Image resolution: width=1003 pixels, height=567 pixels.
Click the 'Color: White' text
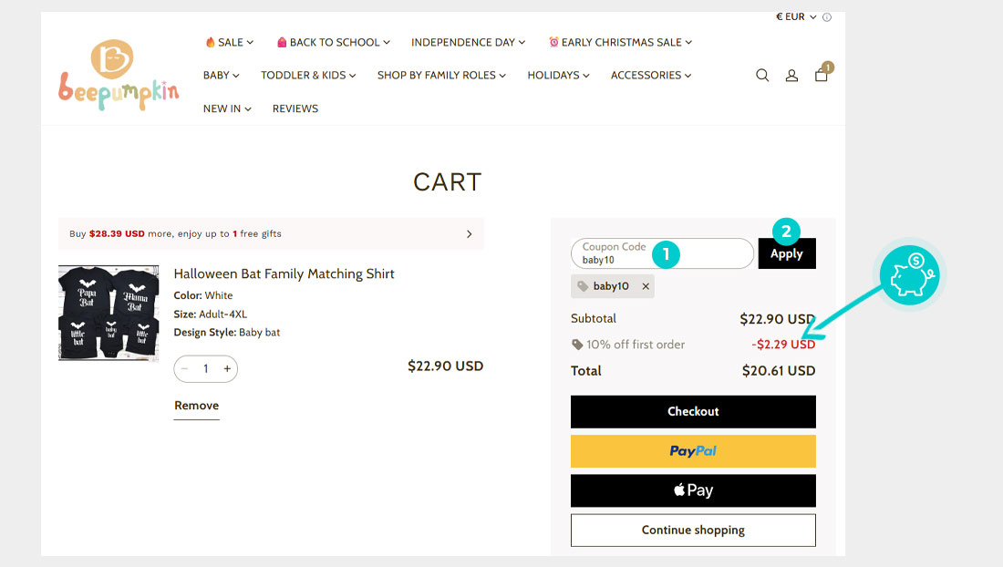click(202, 295)
